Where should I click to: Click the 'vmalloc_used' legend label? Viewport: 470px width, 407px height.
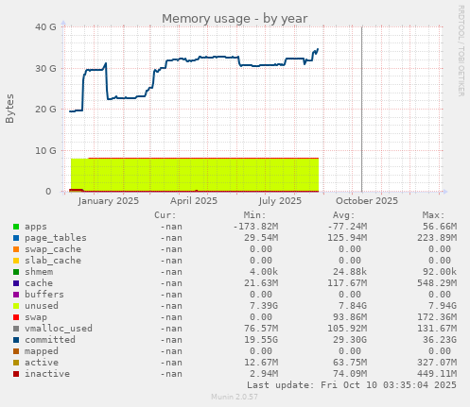click(59, 329)
